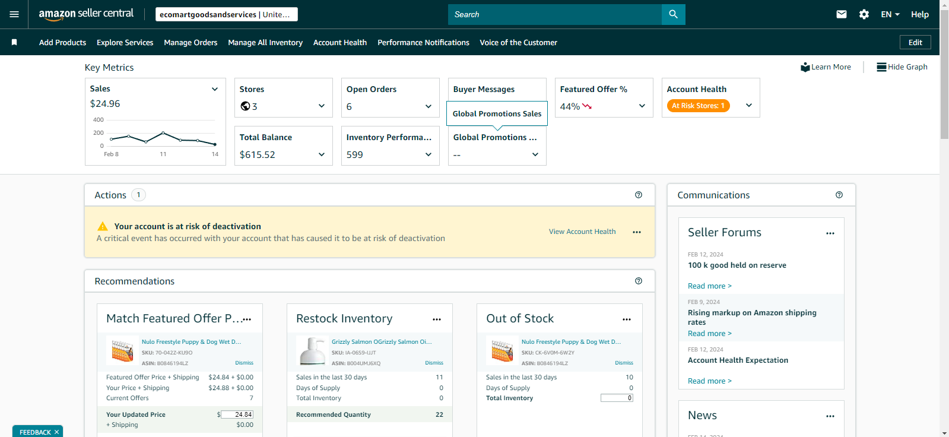Open the messages envelope icon

pos(842,14)
